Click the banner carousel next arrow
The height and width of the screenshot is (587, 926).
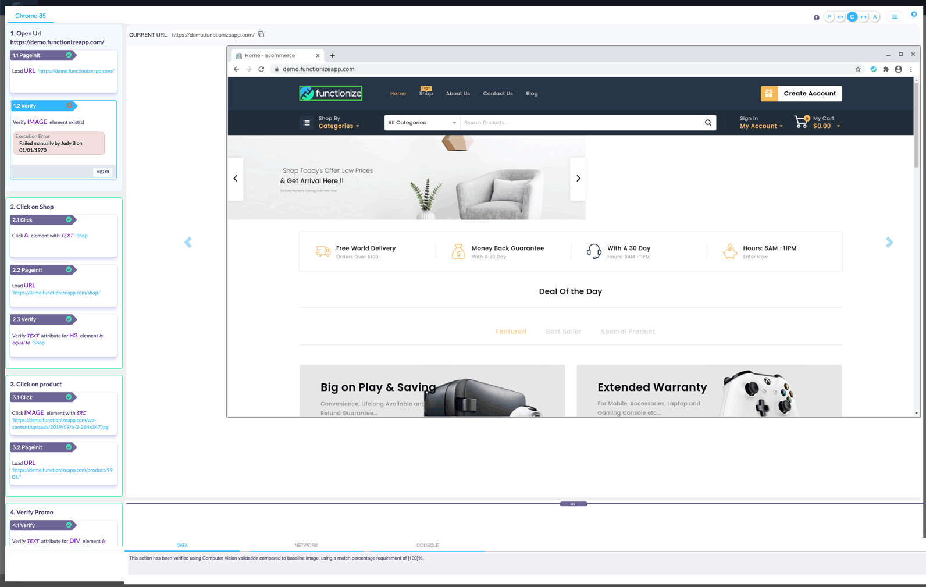(x=578, y=179)
